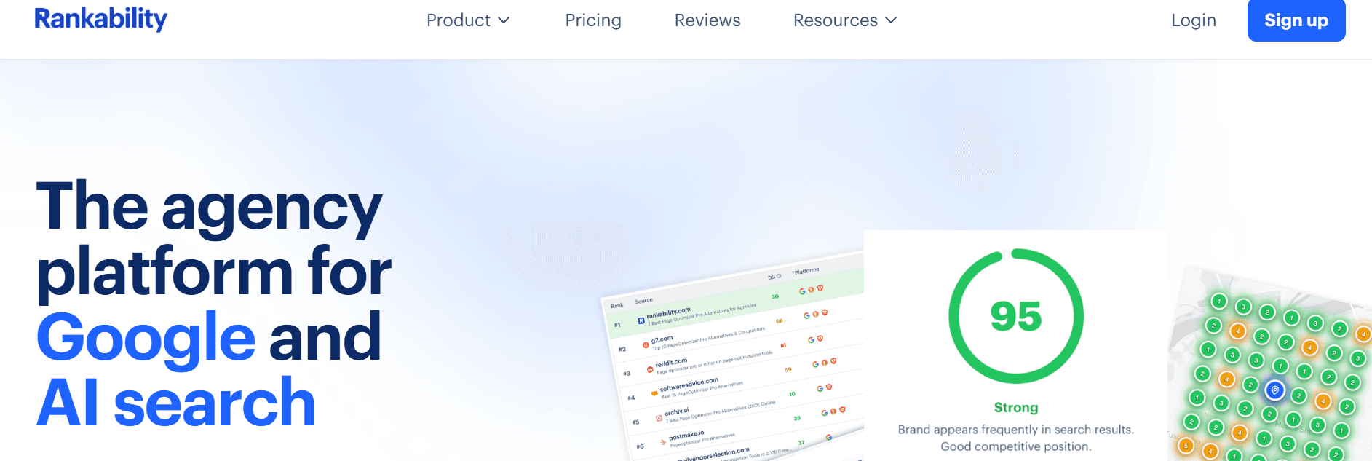Click the Google platform icon in reddit.com row
Screen dimensions: 1372x461
[811, 340]
